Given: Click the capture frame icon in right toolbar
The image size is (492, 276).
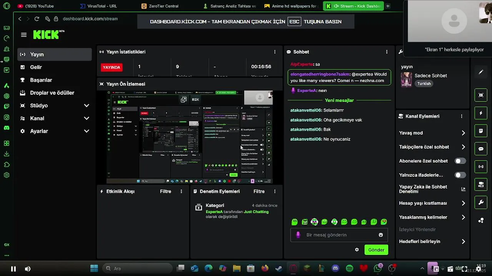Looking at the screenshot, I should [481, 95].
